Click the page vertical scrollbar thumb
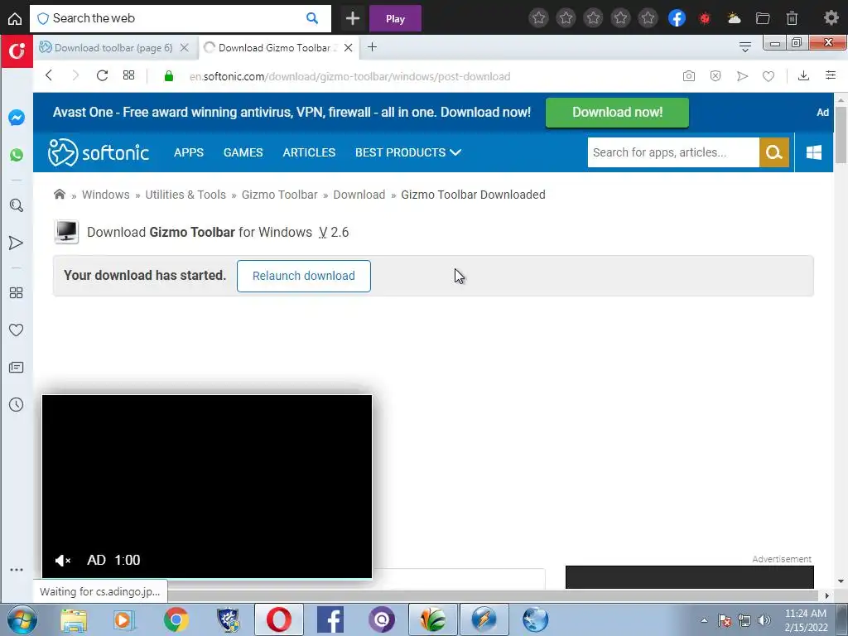 (x=841, y=134)
